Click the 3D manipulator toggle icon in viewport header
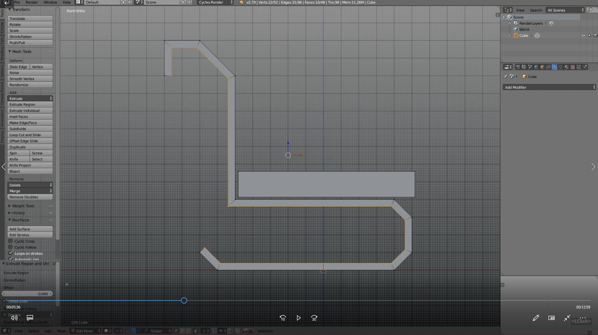The height and width of the screenshot is (335, 598). pos(128,331)
